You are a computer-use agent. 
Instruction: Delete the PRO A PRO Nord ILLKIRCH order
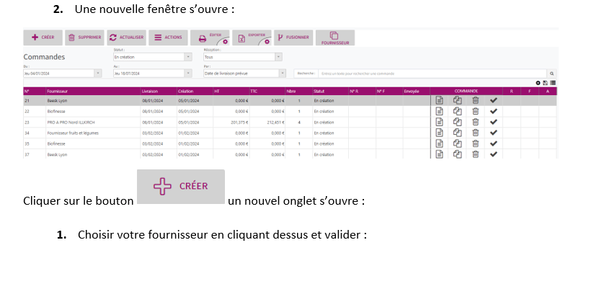476,122
